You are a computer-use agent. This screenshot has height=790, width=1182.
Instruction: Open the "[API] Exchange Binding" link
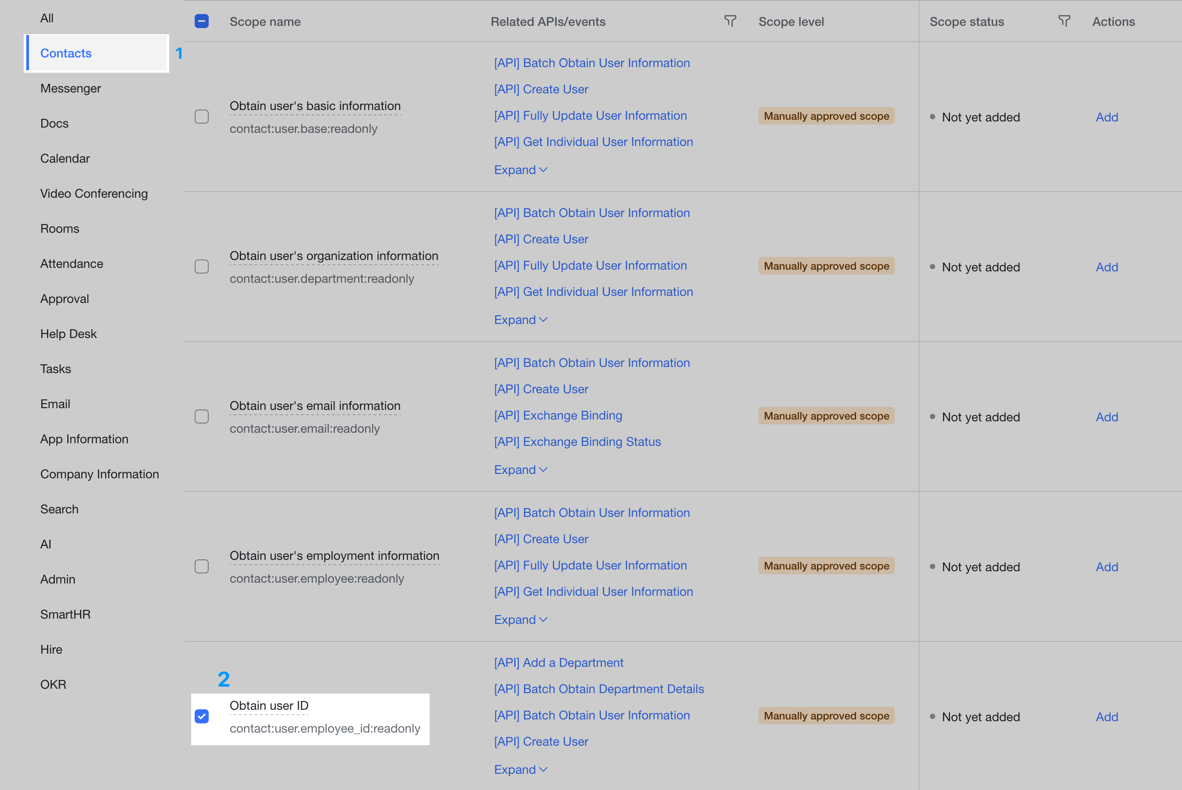[558, 415]
